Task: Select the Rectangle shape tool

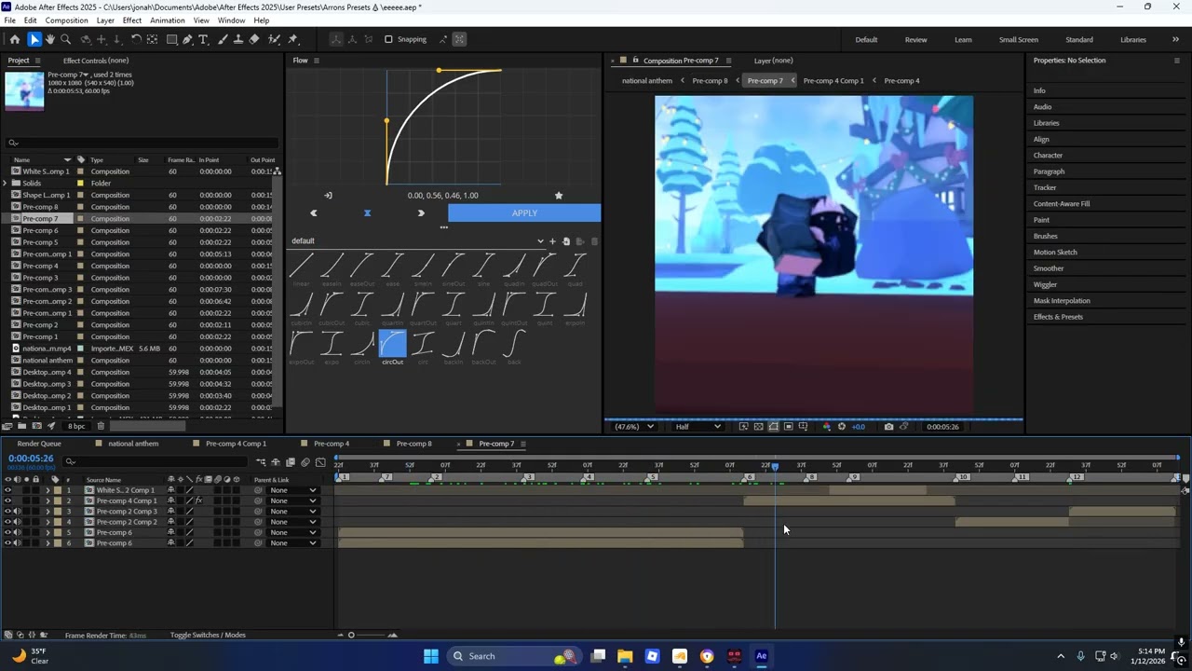Action: pyautogui.click(x=172, y=39)
